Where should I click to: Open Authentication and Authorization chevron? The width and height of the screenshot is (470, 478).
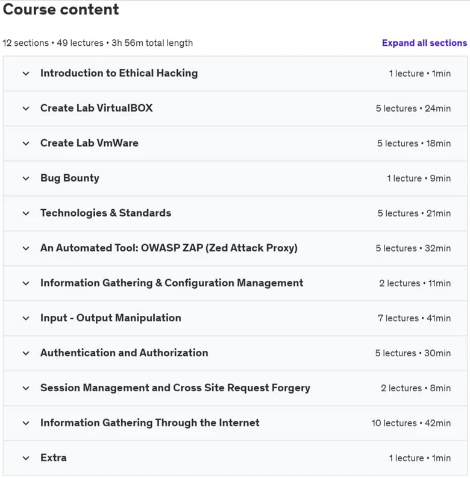[26, 353]
